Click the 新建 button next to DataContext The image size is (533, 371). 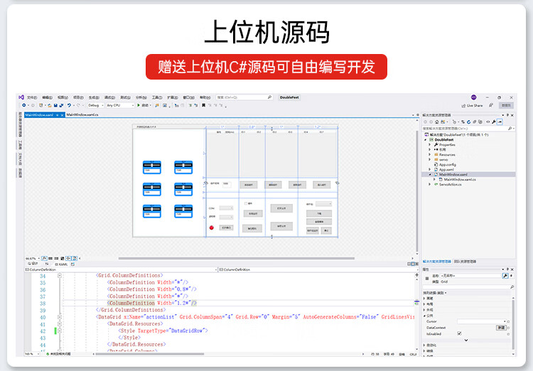[501, 328]
